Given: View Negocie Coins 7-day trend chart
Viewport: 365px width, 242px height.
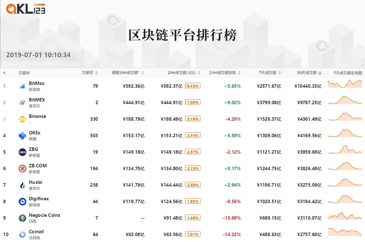Looking at the screenshot, I should [345, 215].
